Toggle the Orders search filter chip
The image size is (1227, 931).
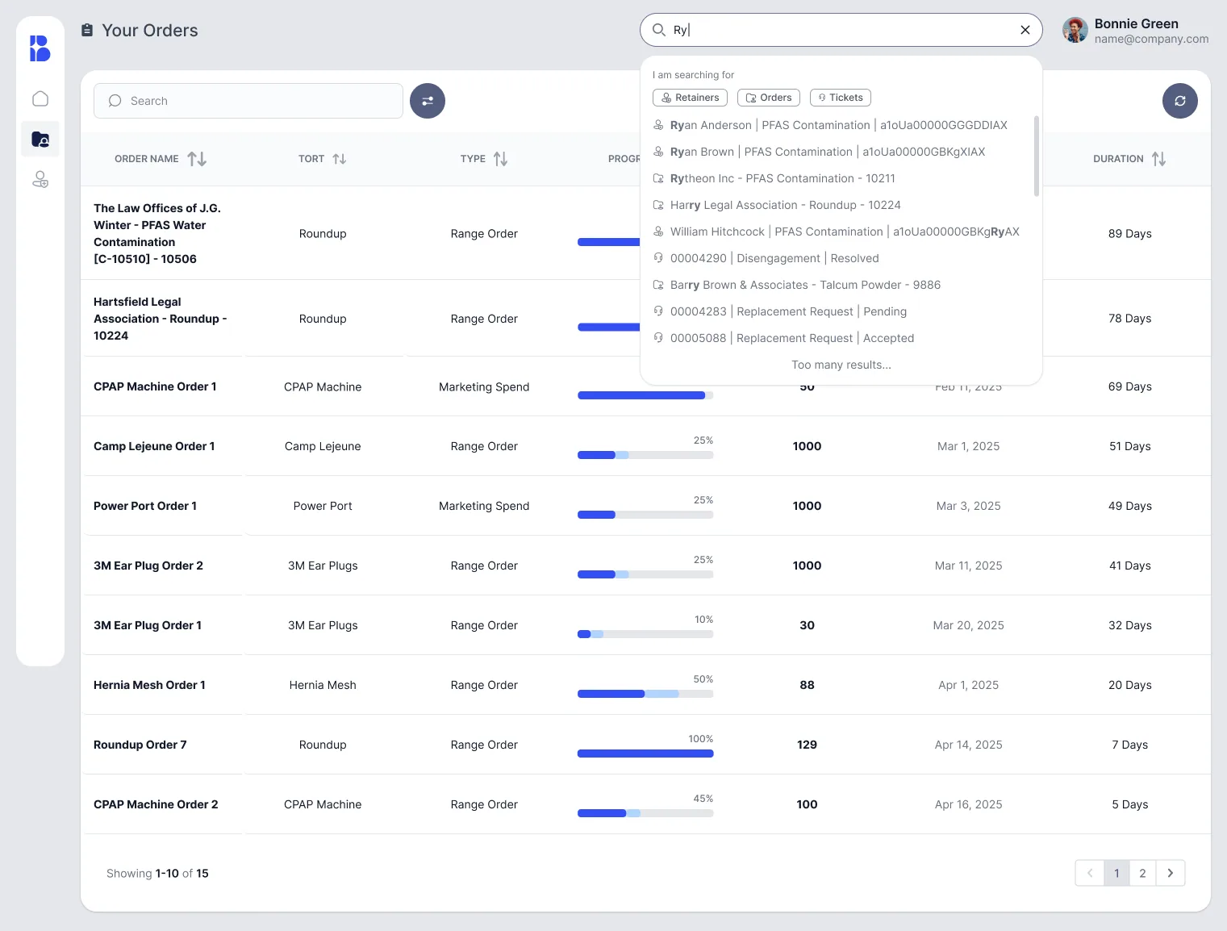coord(769,98)
